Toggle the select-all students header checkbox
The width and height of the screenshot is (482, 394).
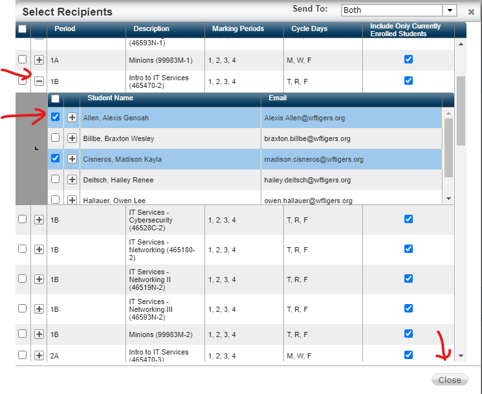(56, 98)
